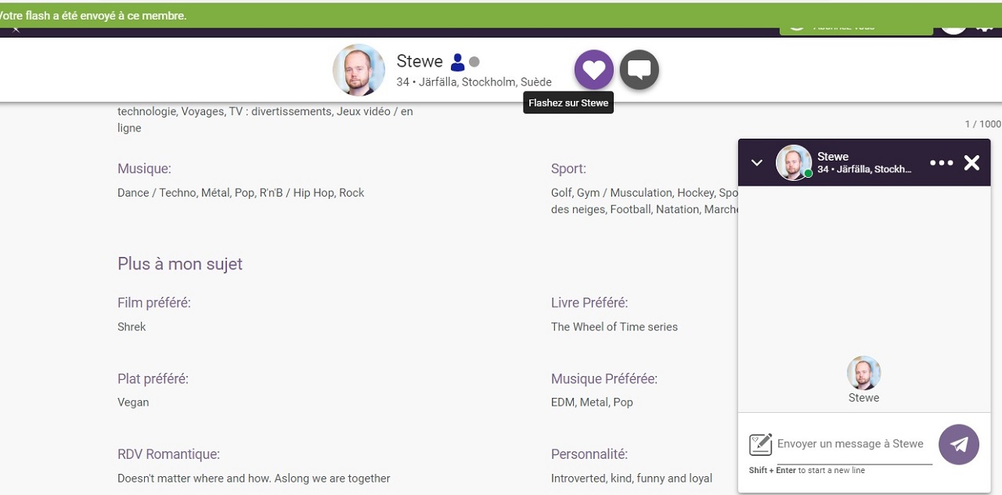The image size is (1002, 495).
Task: Click the 'Film préféré:' label
Action: (154, 302)
